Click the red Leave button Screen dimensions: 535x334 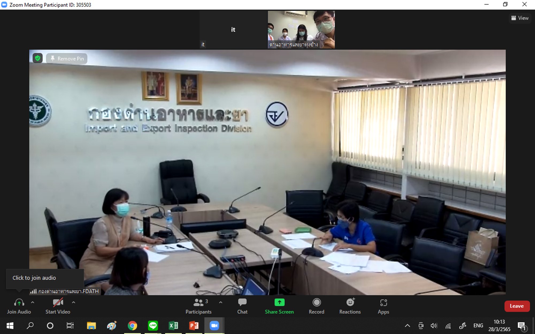(x=517, y=306)
